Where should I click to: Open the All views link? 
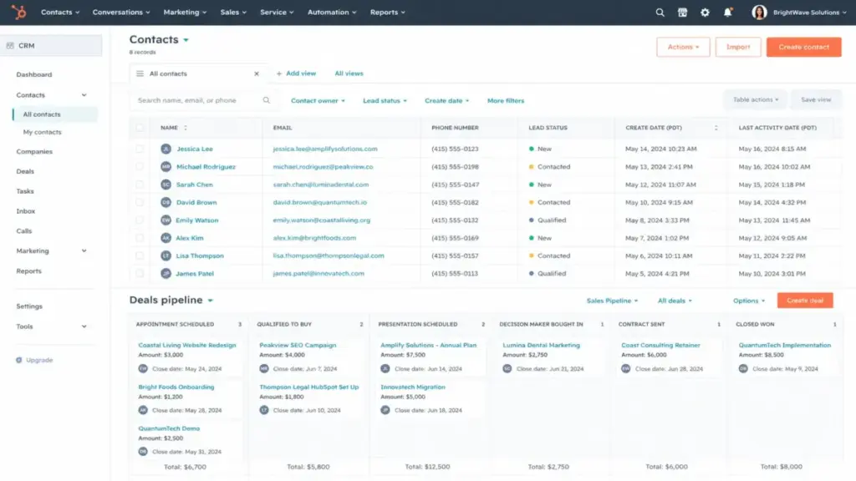click(349, 73)
